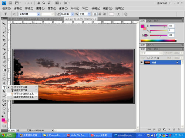Choose 垂直文字工具 from the flyout
The image size is (185, 138).
(x=23, y=91)
